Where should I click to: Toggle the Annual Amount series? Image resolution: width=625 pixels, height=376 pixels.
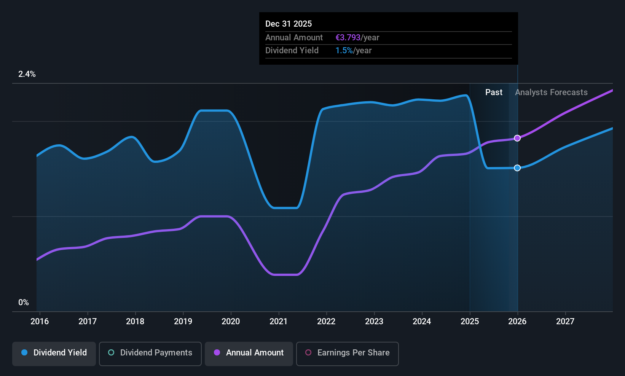(x=249, y=354)
